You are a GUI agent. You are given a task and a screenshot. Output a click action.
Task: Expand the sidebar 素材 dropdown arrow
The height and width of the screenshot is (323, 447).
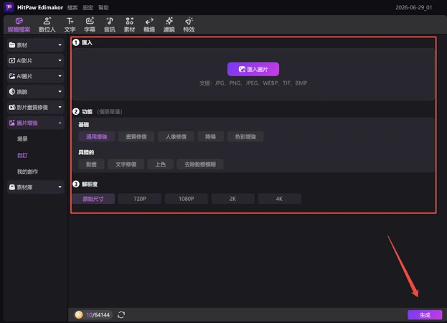60,45
